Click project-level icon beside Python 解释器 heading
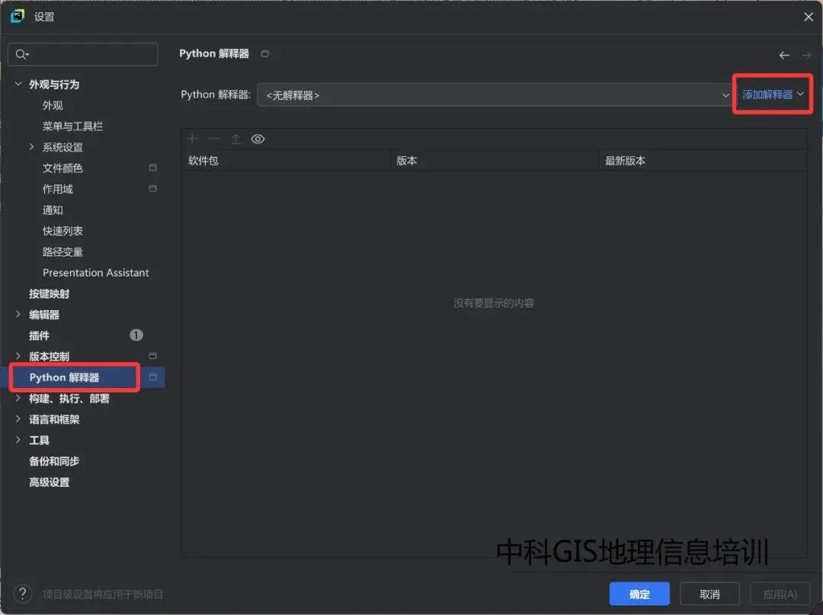The height and width of the screenshot is (615, 823). pyautogui.click(x=265, y=53)
